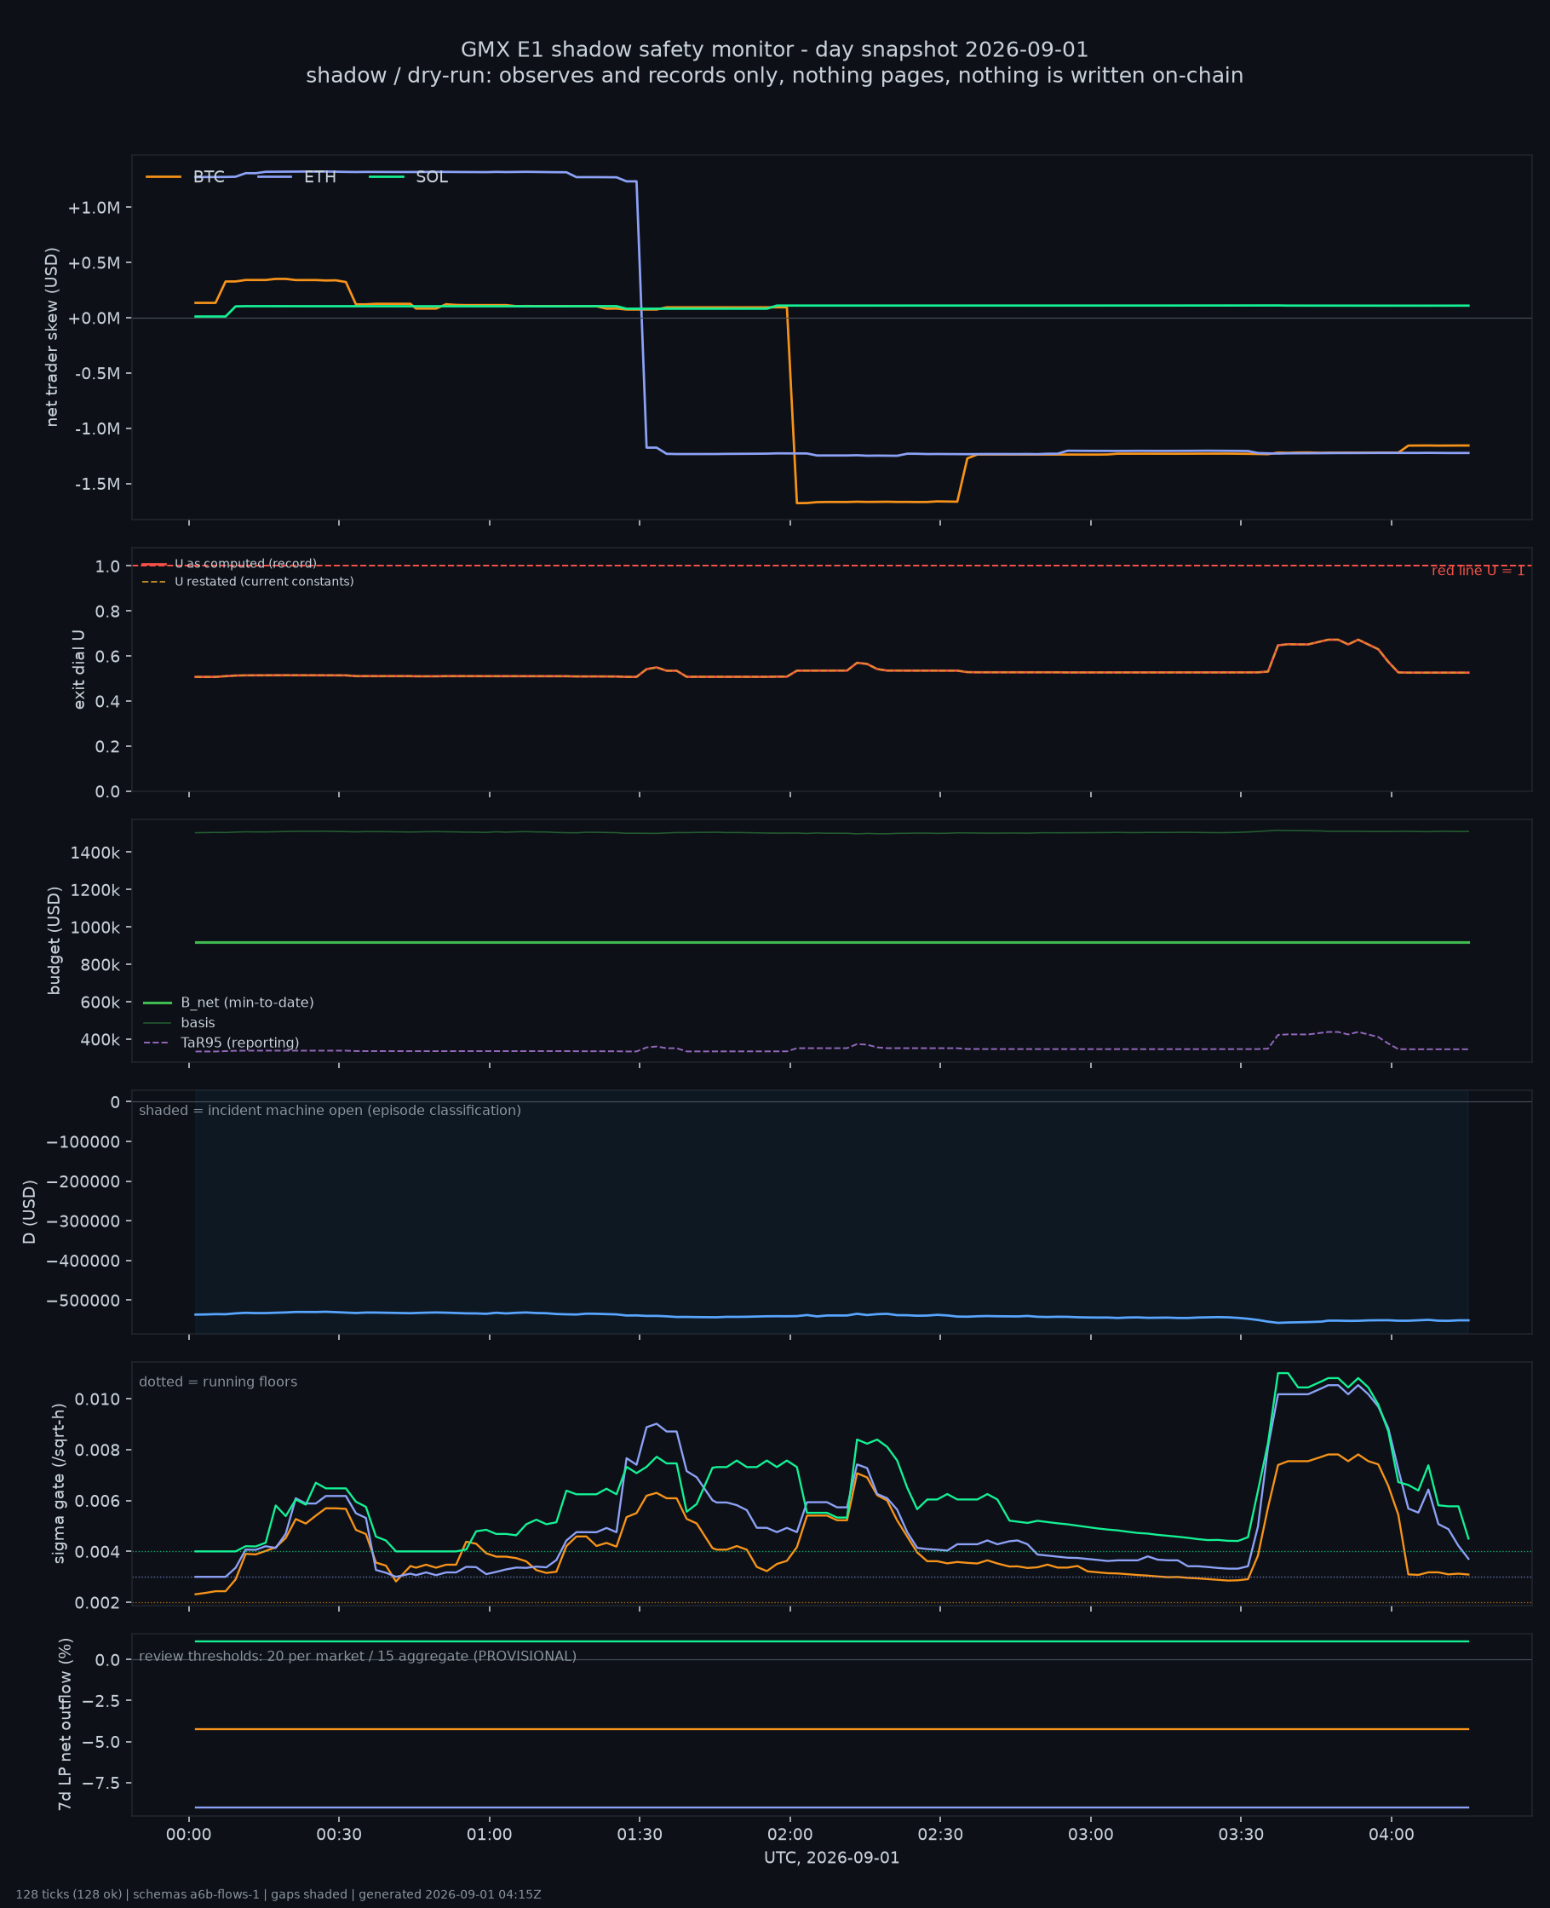Click the "01:00" time tick label

[x=490, y=1836]
